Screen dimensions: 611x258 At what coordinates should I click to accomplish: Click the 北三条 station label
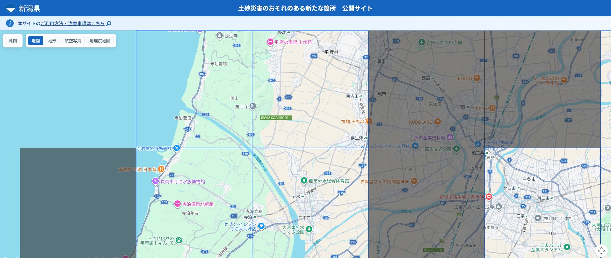(509, 188)
